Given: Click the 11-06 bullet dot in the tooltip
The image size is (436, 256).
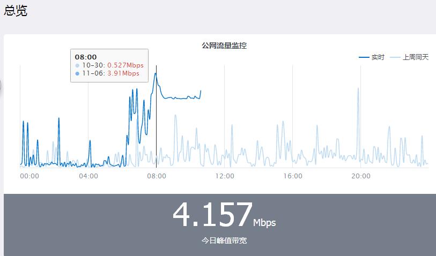Looking at the screenshot, I should pos(77,74).
